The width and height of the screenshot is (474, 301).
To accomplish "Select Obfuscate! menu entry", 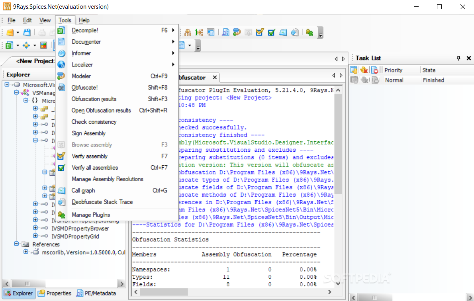I will coord(117,88).
